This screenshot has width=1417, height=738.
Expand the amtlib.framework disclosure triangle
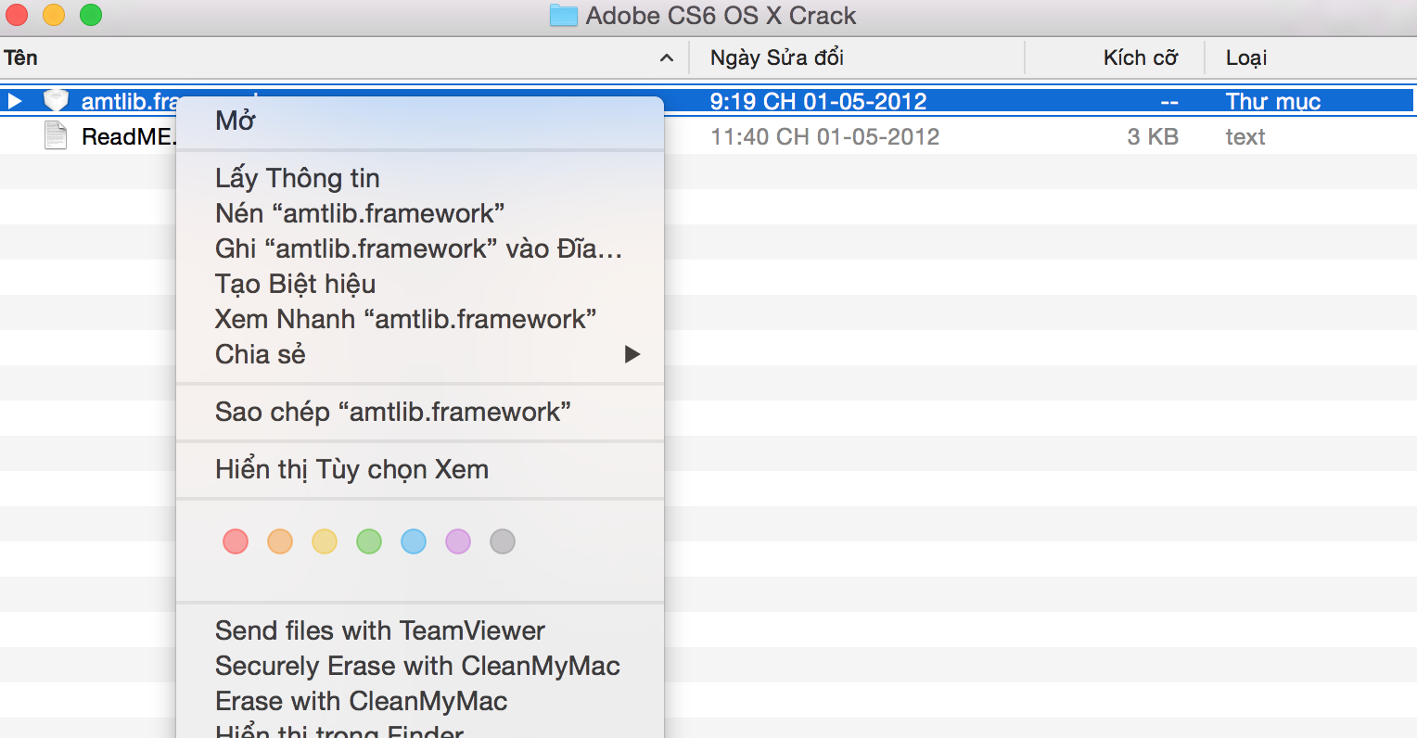15,100
